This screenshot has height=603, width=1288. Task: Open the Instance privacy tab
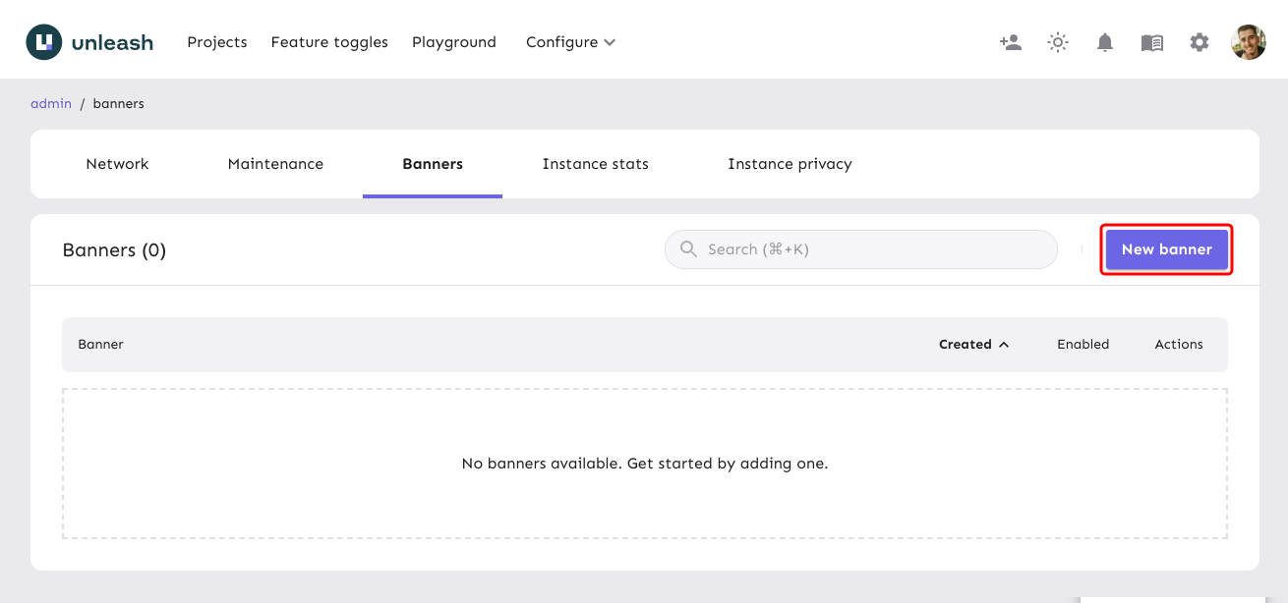coord(790,164)
